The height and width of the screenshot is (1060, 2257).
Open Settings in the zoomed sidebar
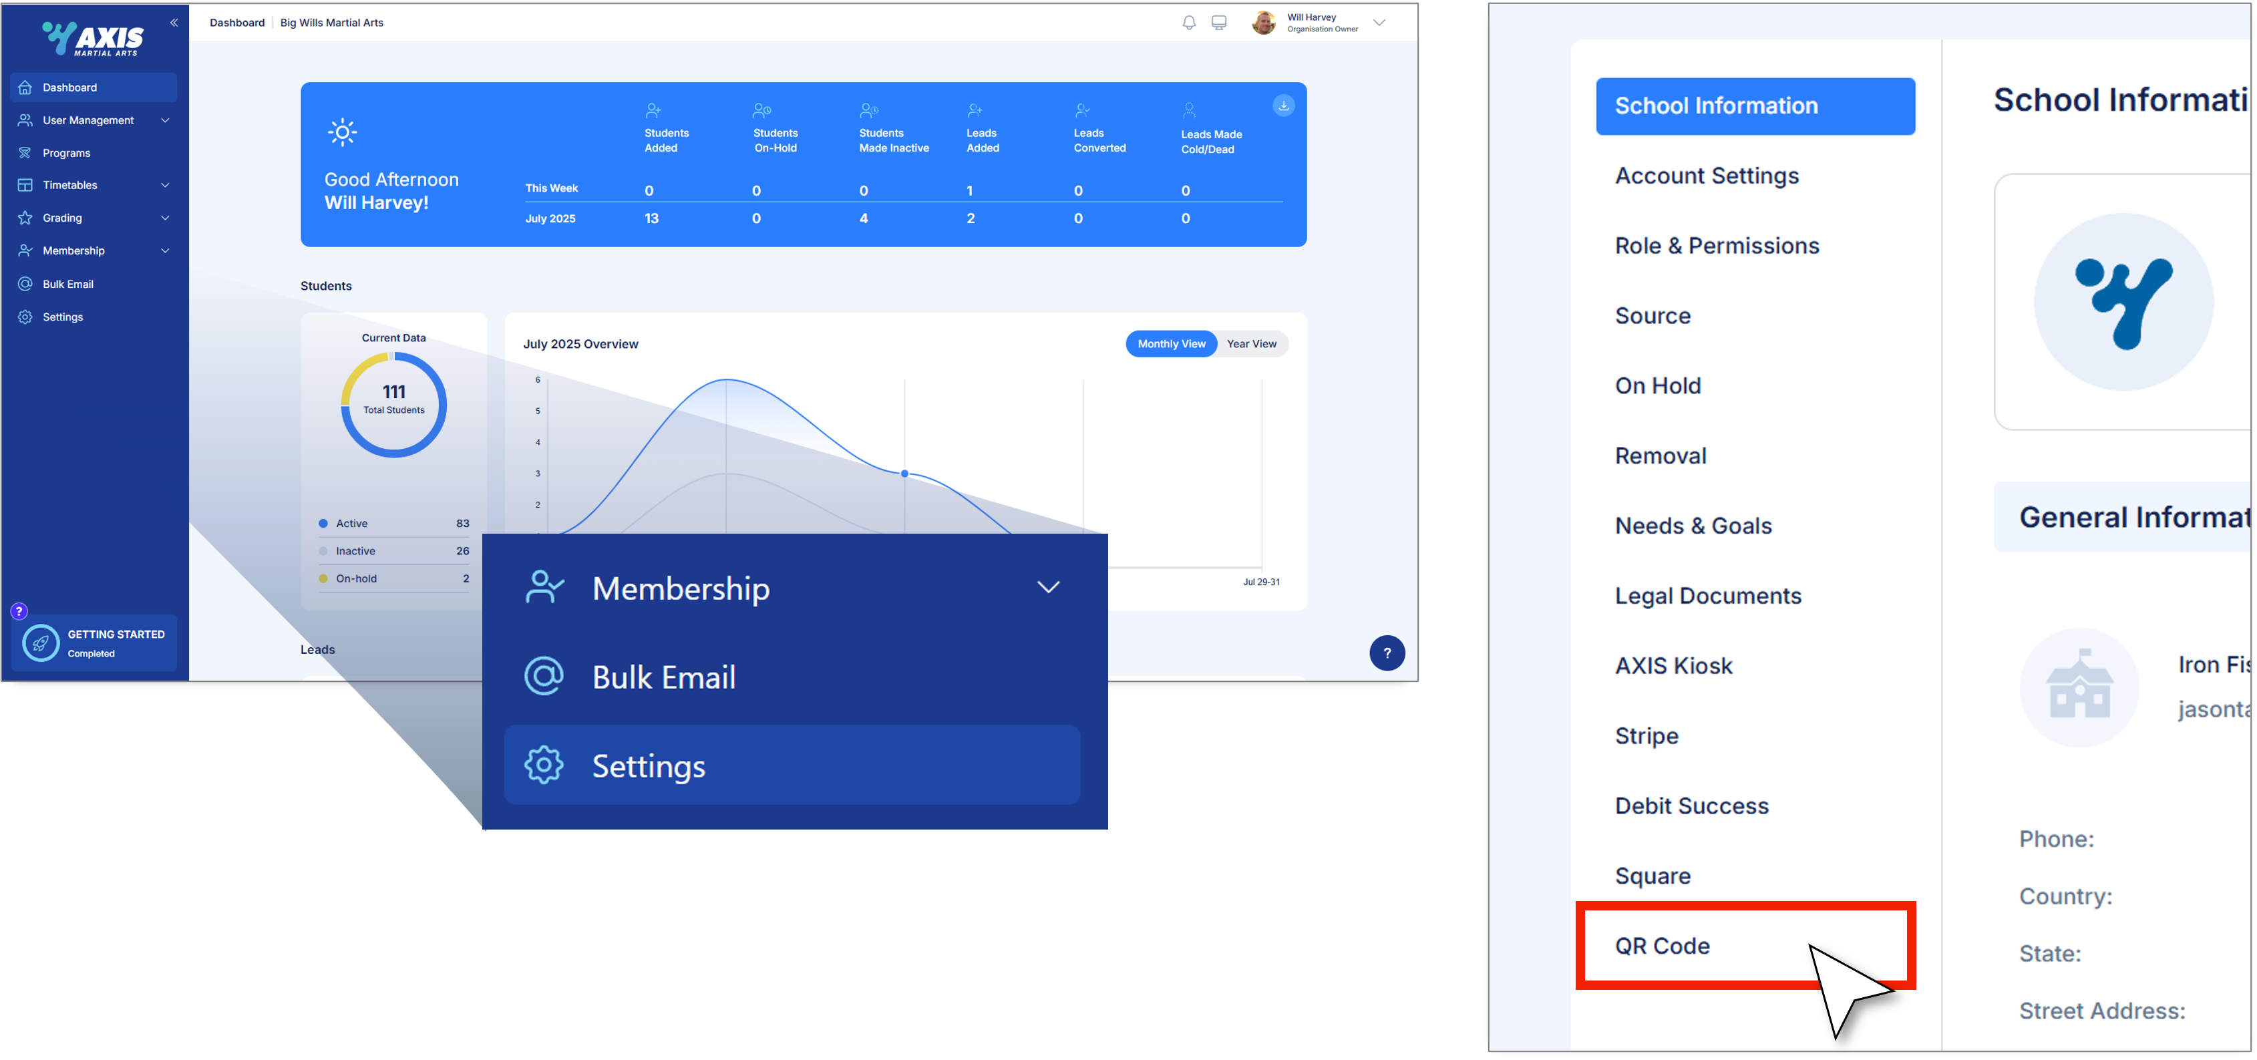(649, 767)
